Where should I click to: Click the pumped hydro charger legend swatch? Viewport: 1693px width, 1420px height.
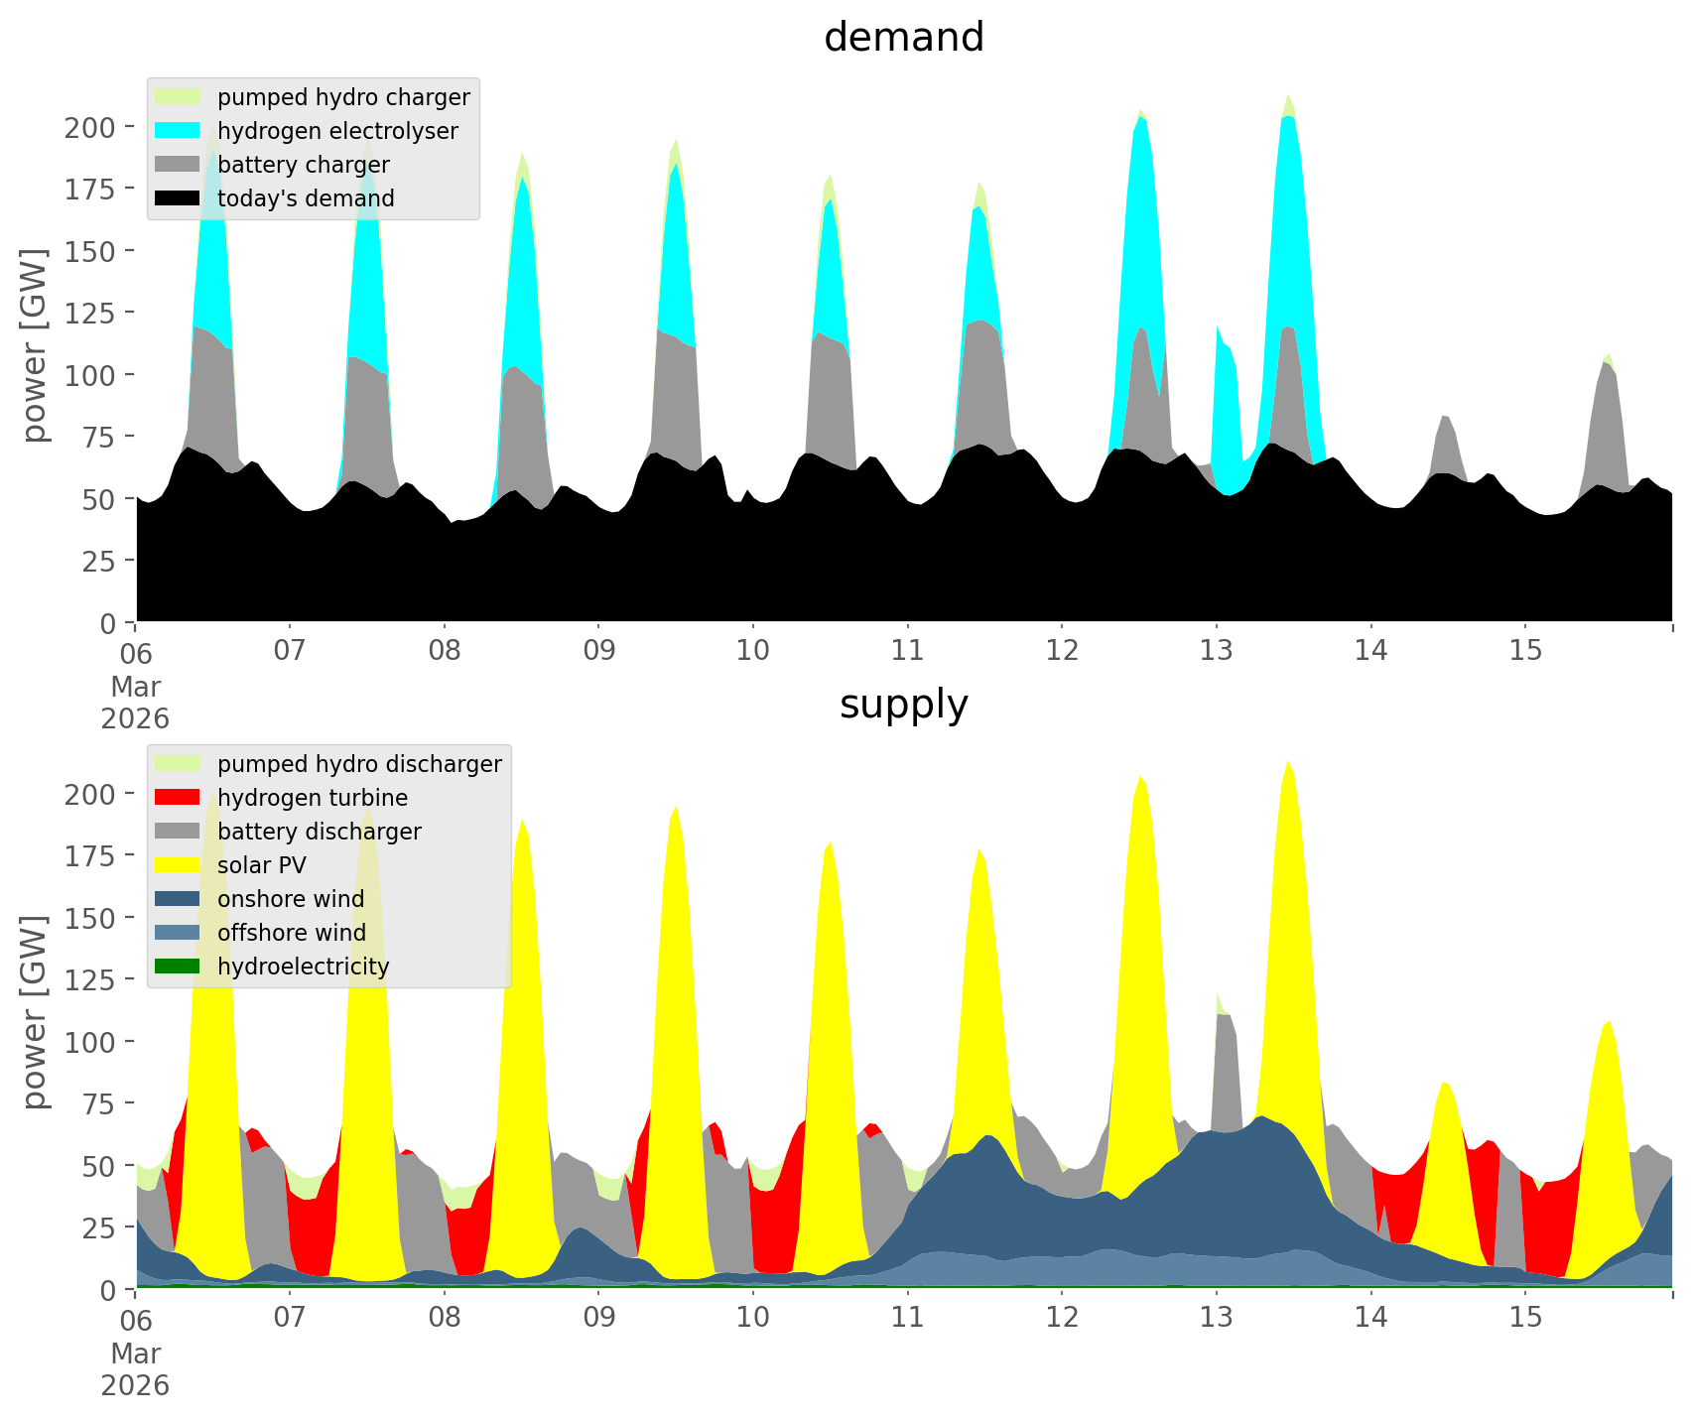pos(178,97)
